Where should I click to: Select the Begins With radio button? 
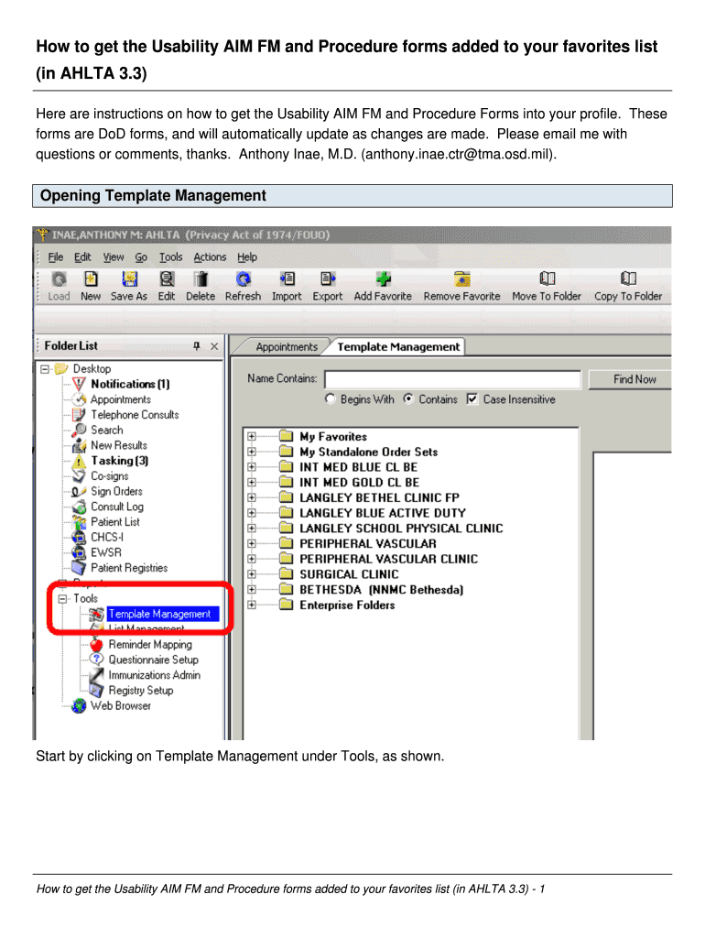click(x=331, y=399)
